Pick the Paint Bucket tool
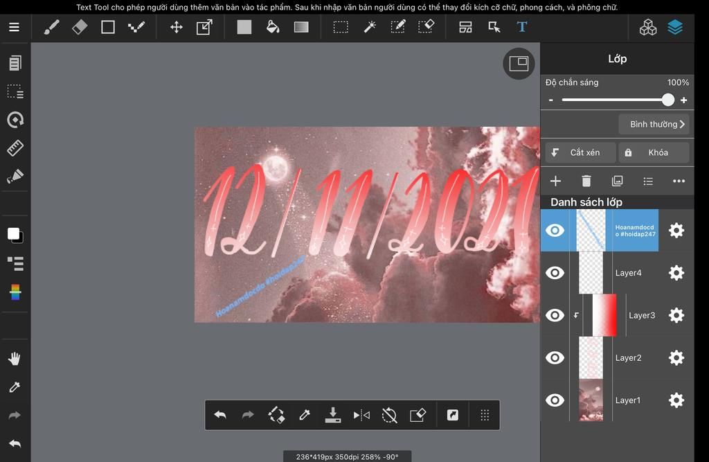 tap(273, 27)
